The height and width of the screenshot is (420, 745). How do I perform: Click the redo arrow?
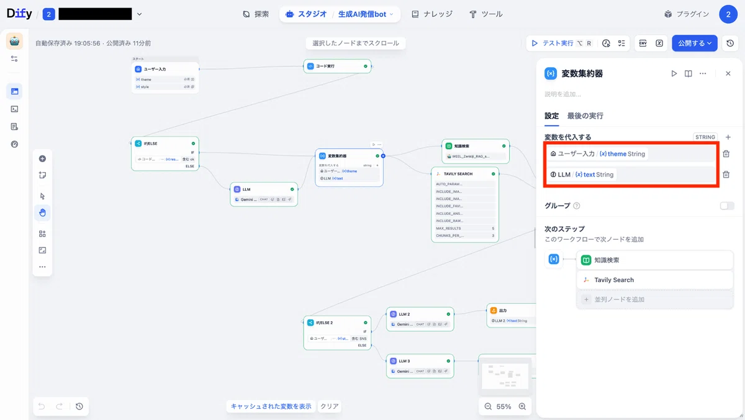pos(60,406)
